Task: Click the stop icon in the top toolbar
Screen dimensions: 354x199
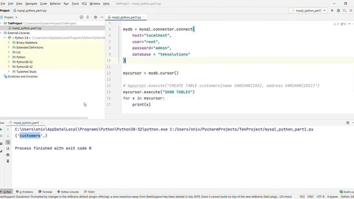Action: tap(351, 11)
